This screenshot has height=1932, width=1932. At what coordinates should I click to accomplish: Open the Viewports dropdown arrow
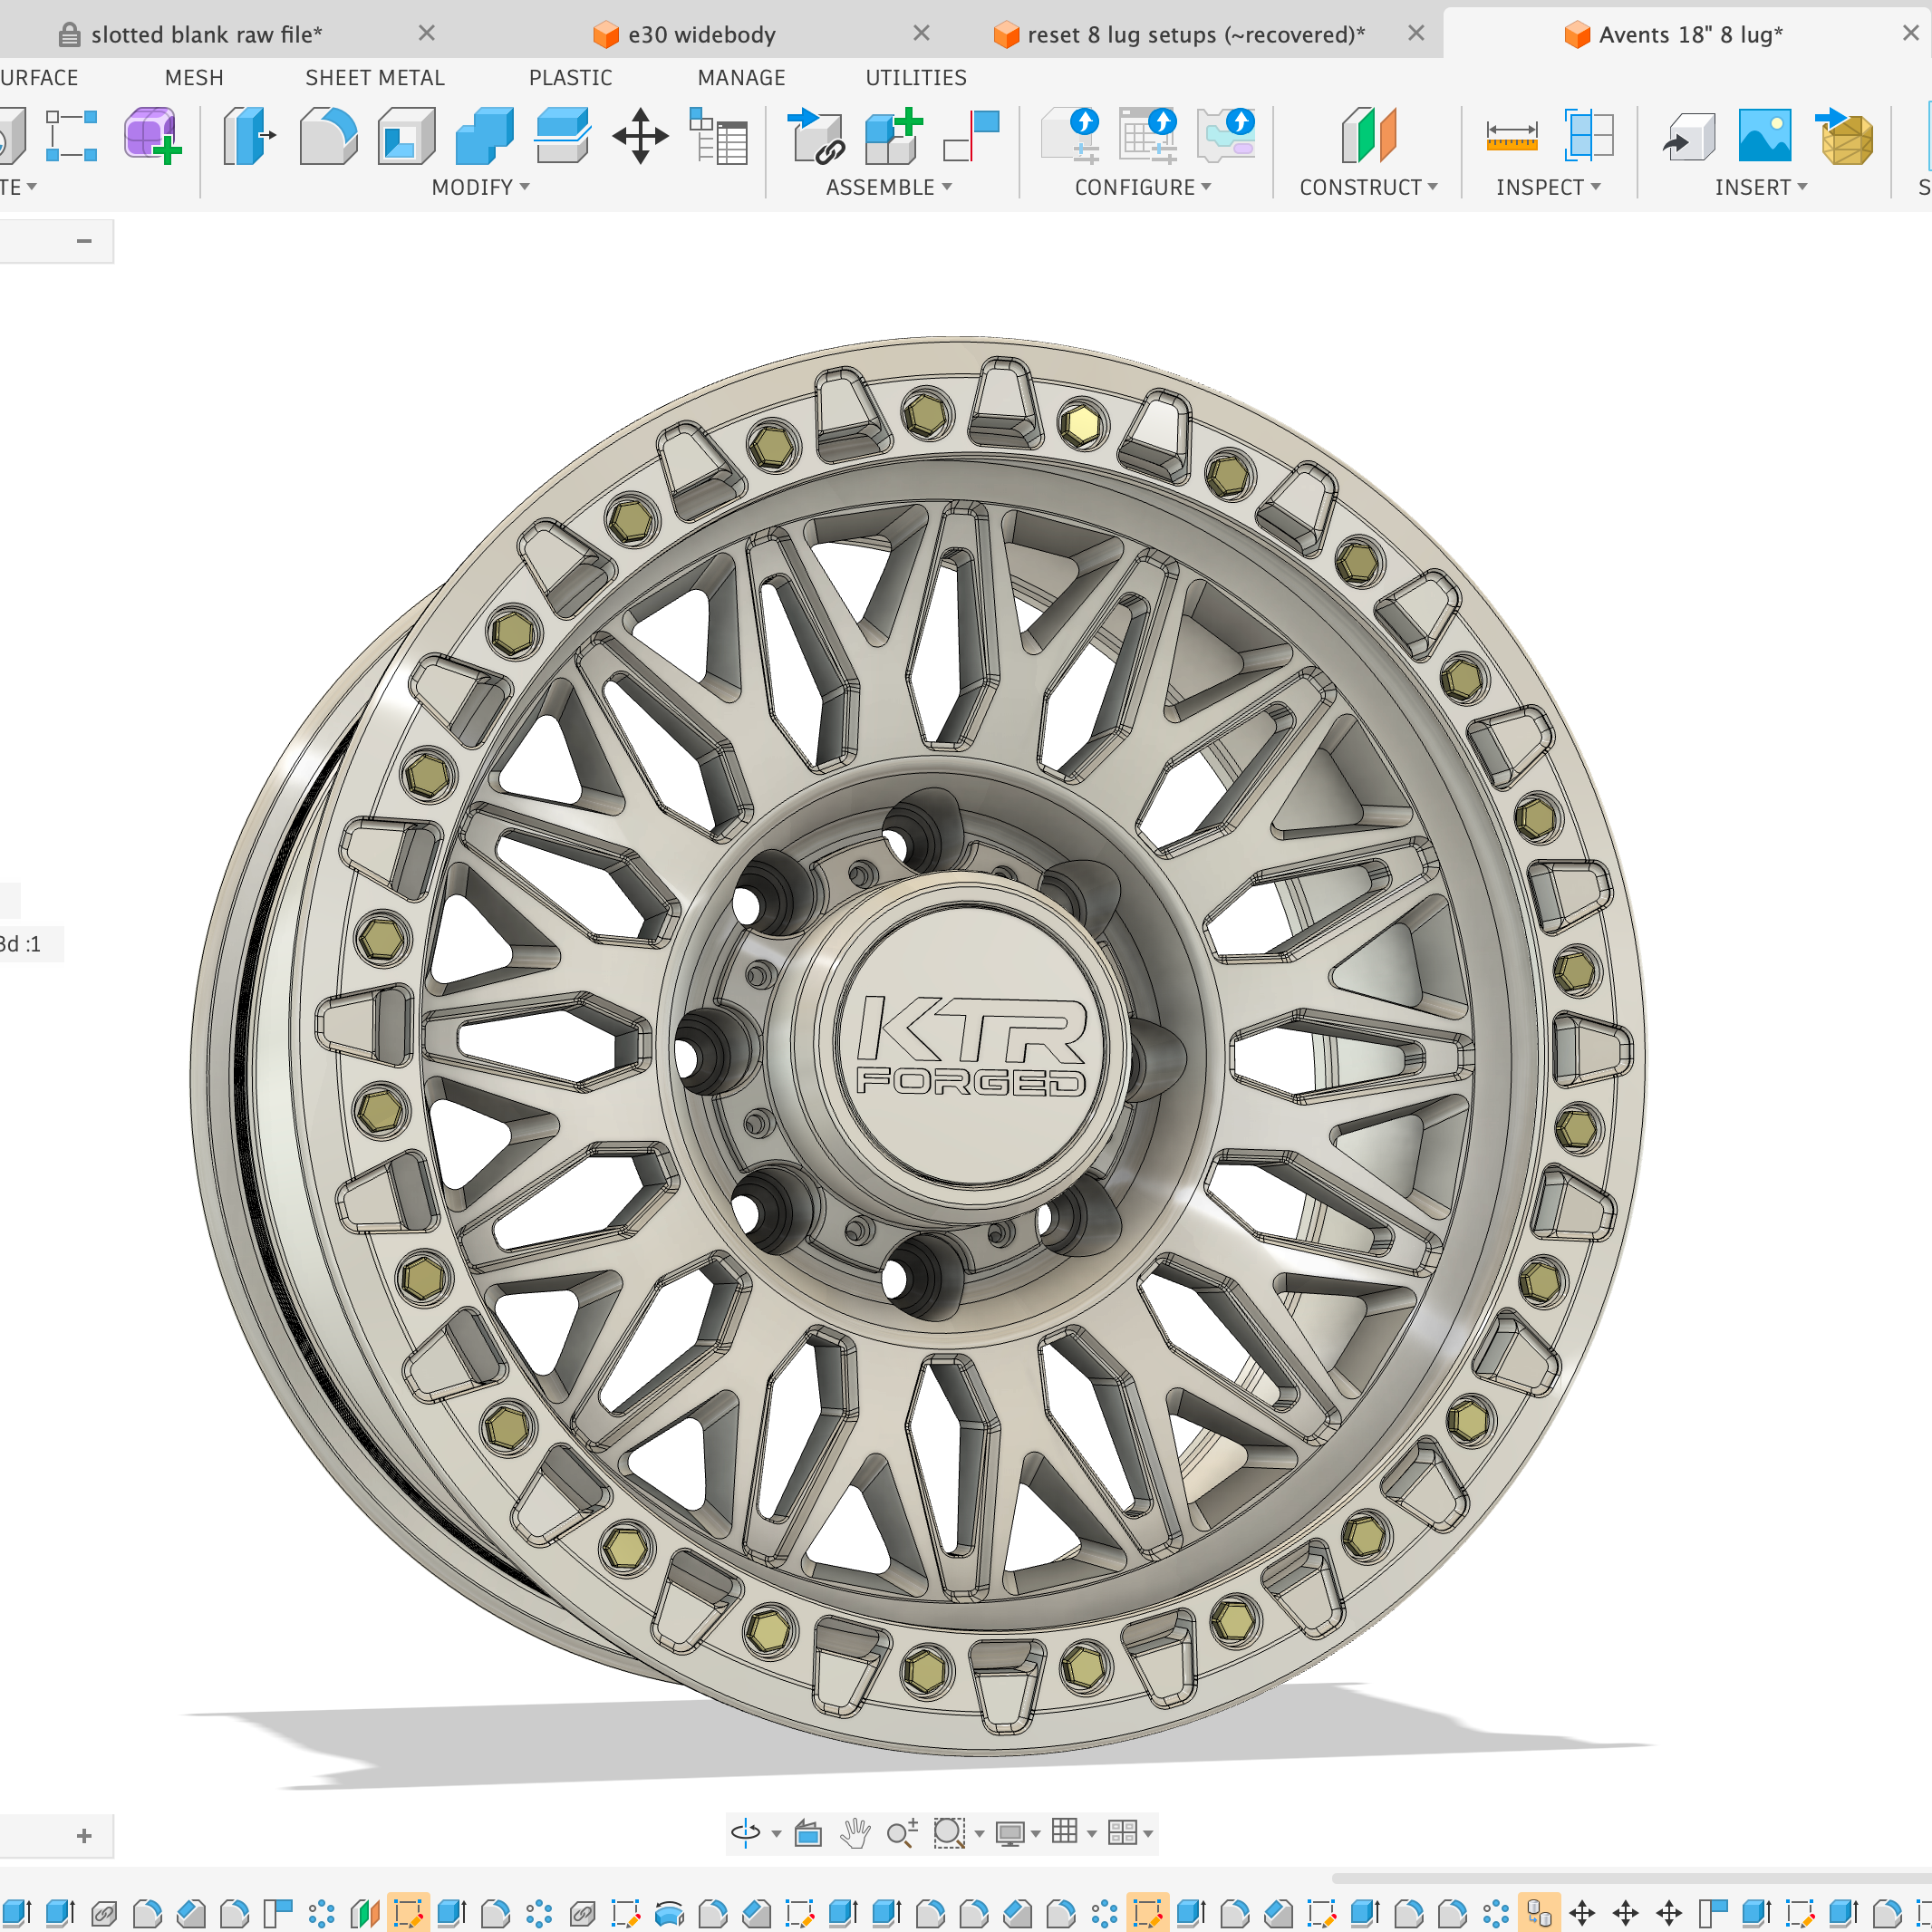point(1149,1834)
